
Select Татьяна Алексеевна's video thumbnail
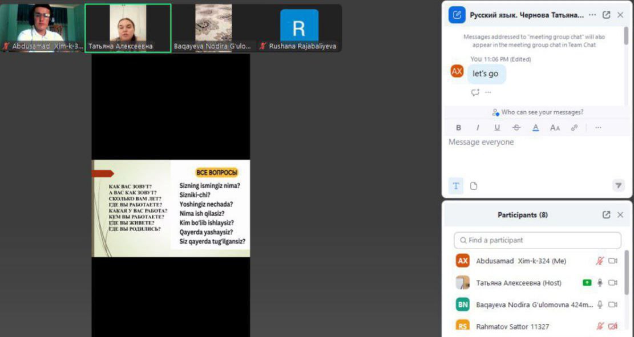click(128, 29)
